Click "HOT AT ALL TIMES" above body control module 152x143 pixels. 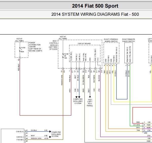tap(63, 38)
